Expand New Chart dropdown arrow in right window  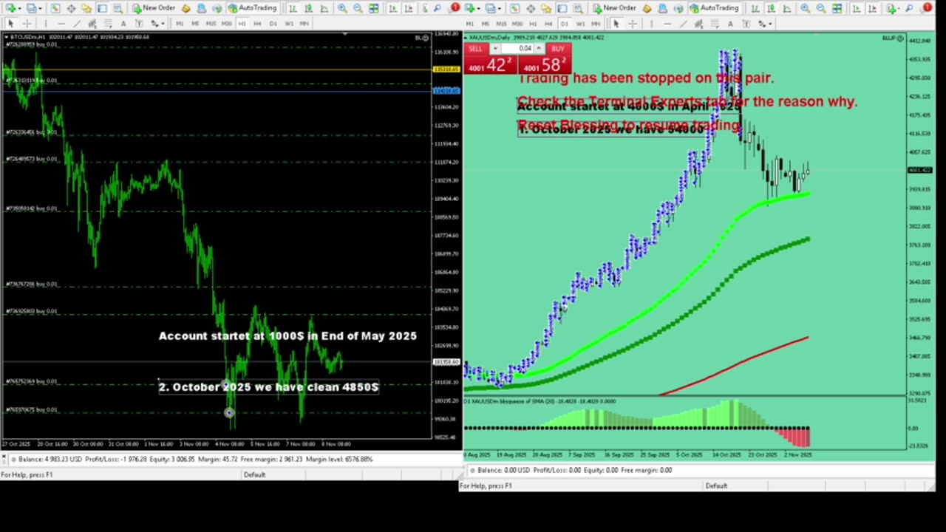pyautogui.click(x=478, y=8)
